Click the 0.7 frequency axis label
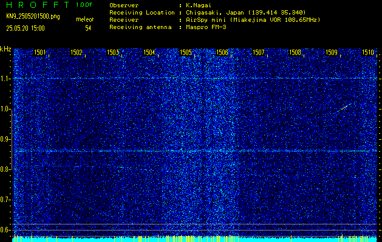 [x=5, y=200]
